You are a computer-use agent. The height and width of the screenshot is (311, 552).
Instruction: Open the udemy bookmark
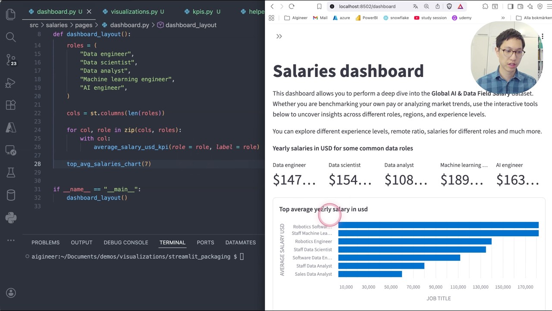(461, 18)
